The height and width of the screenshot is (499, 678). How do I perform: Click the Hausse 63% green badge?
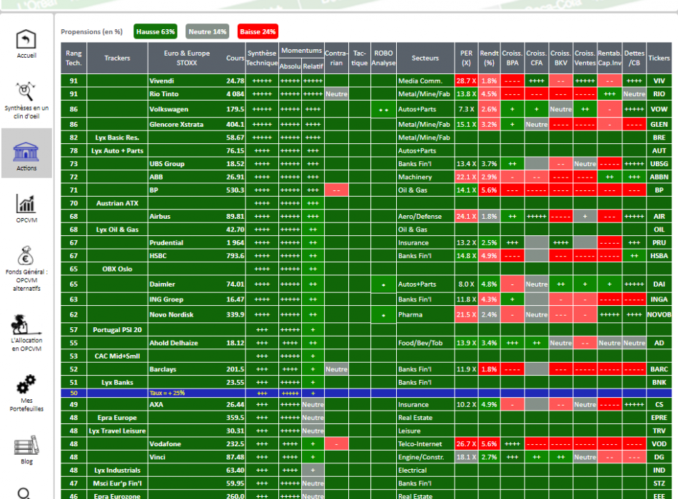[x=156, y=31]
